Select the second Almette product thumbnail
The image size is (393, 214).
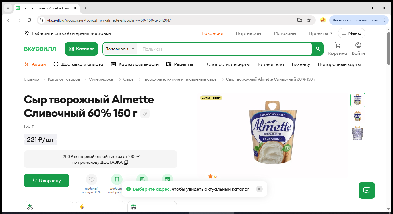[358, 116]
